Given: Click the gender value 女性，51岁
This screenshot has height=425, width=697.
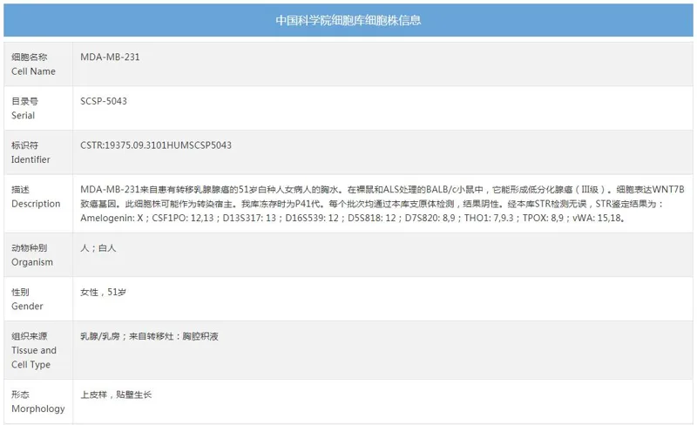Looking at the screenshot, I should point(103,292).
